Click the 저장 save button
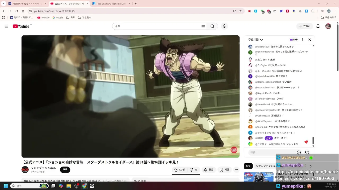 coord(224,170)
